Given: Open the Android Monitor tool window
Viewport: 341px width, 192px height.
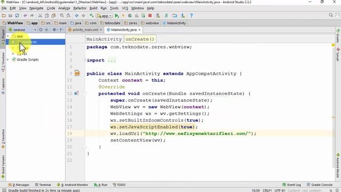Looking at the screenshot, I should [72, 185].
